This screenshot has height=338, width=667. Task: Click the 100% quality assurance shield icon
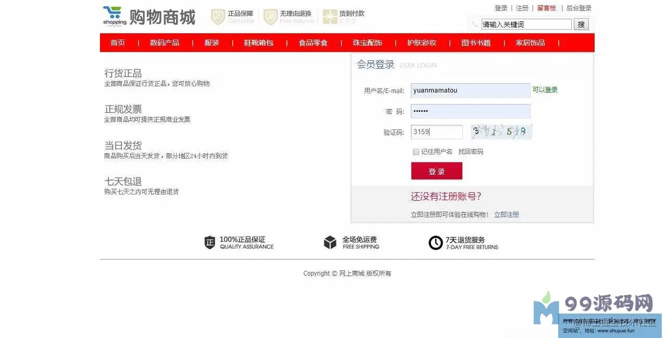tap(210, 242)
